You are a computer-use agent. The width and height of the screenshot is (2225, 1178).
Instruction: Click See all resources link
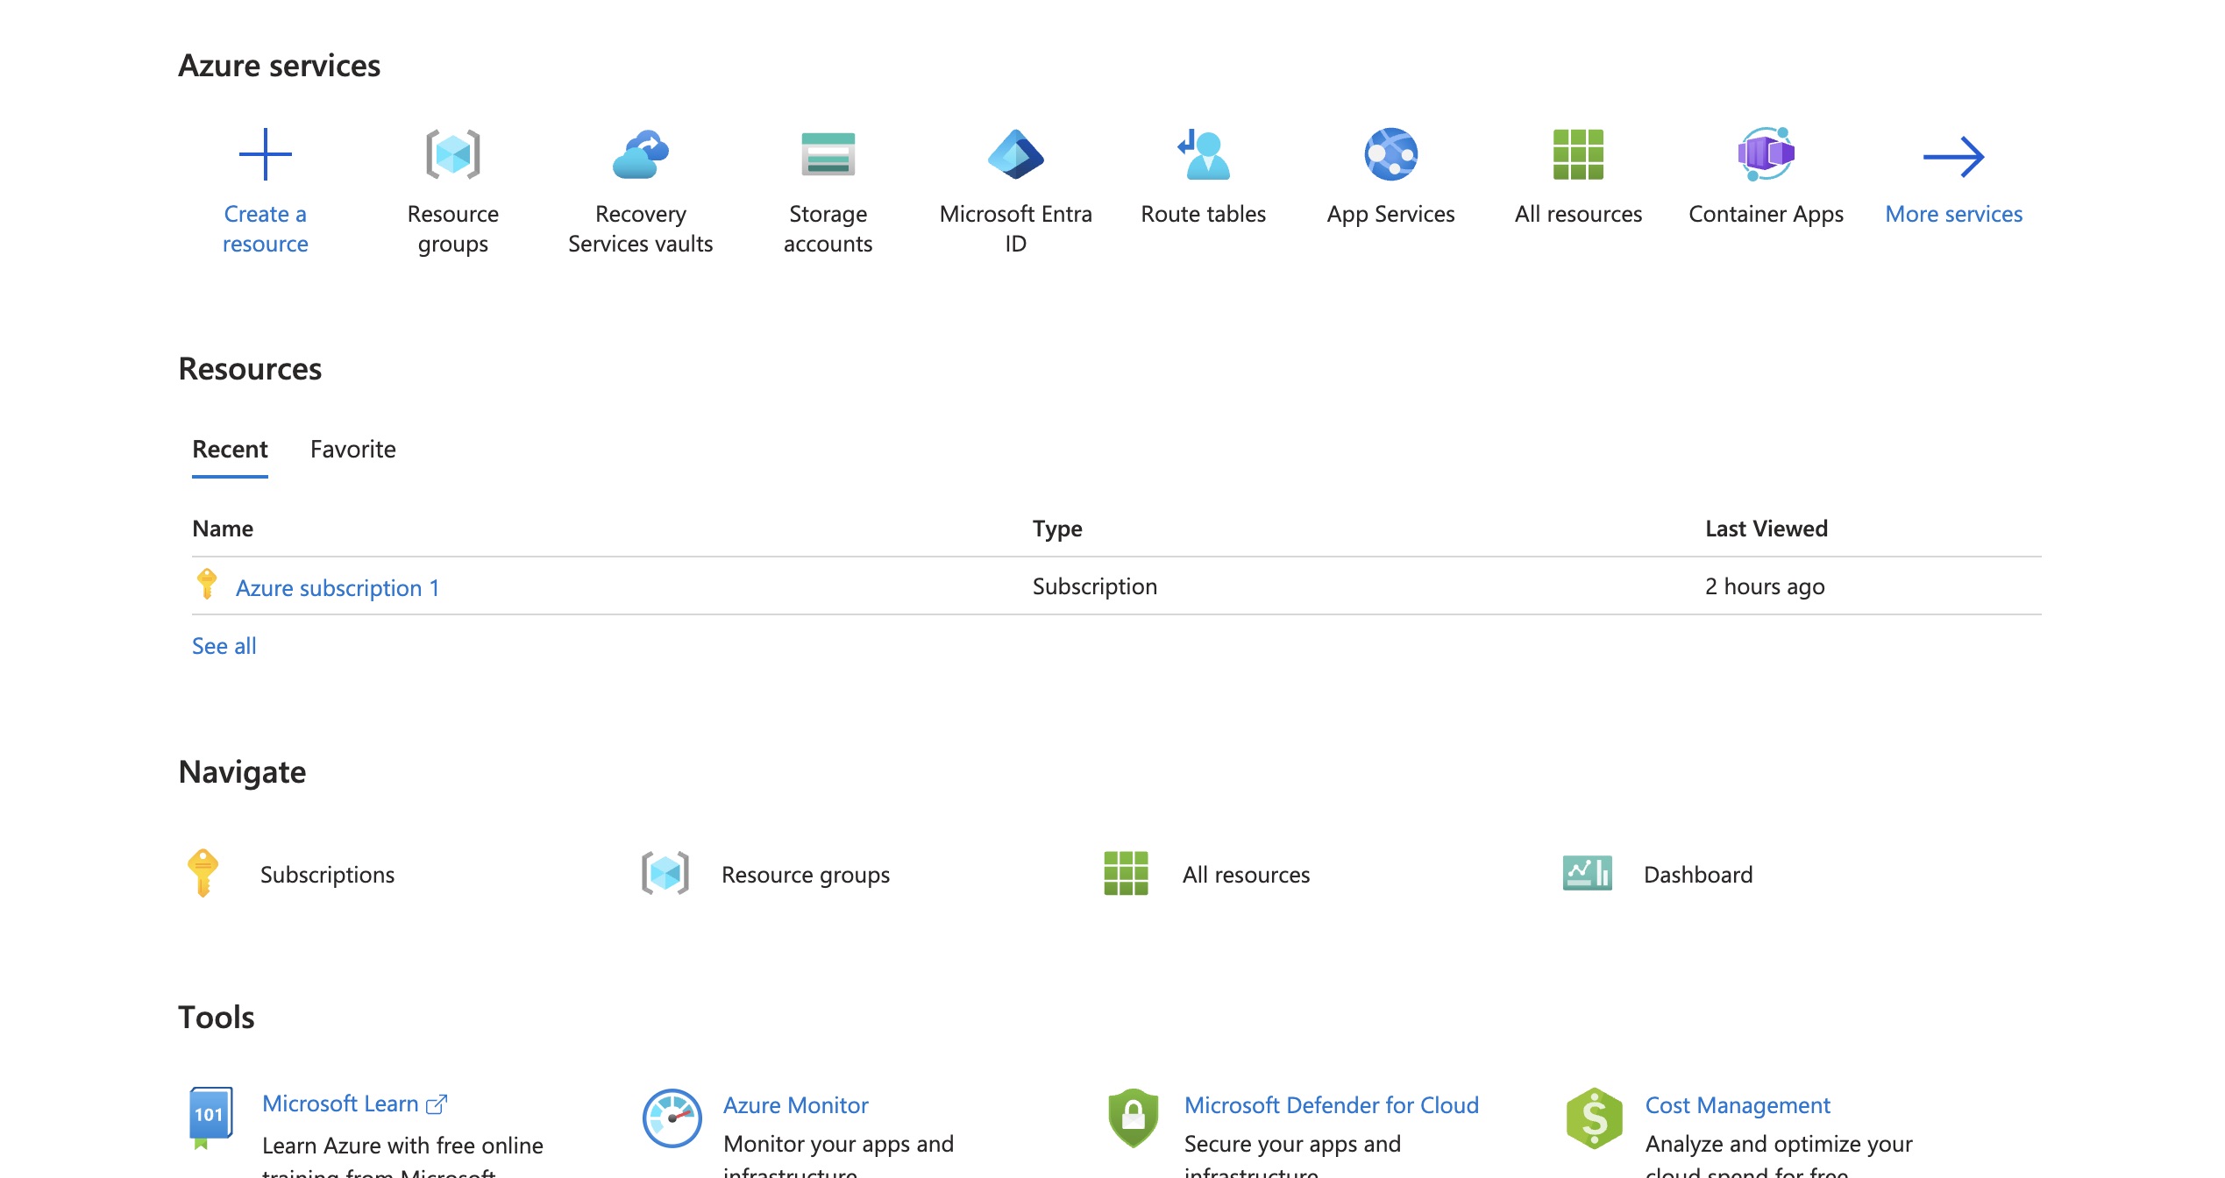click(224, 647)
